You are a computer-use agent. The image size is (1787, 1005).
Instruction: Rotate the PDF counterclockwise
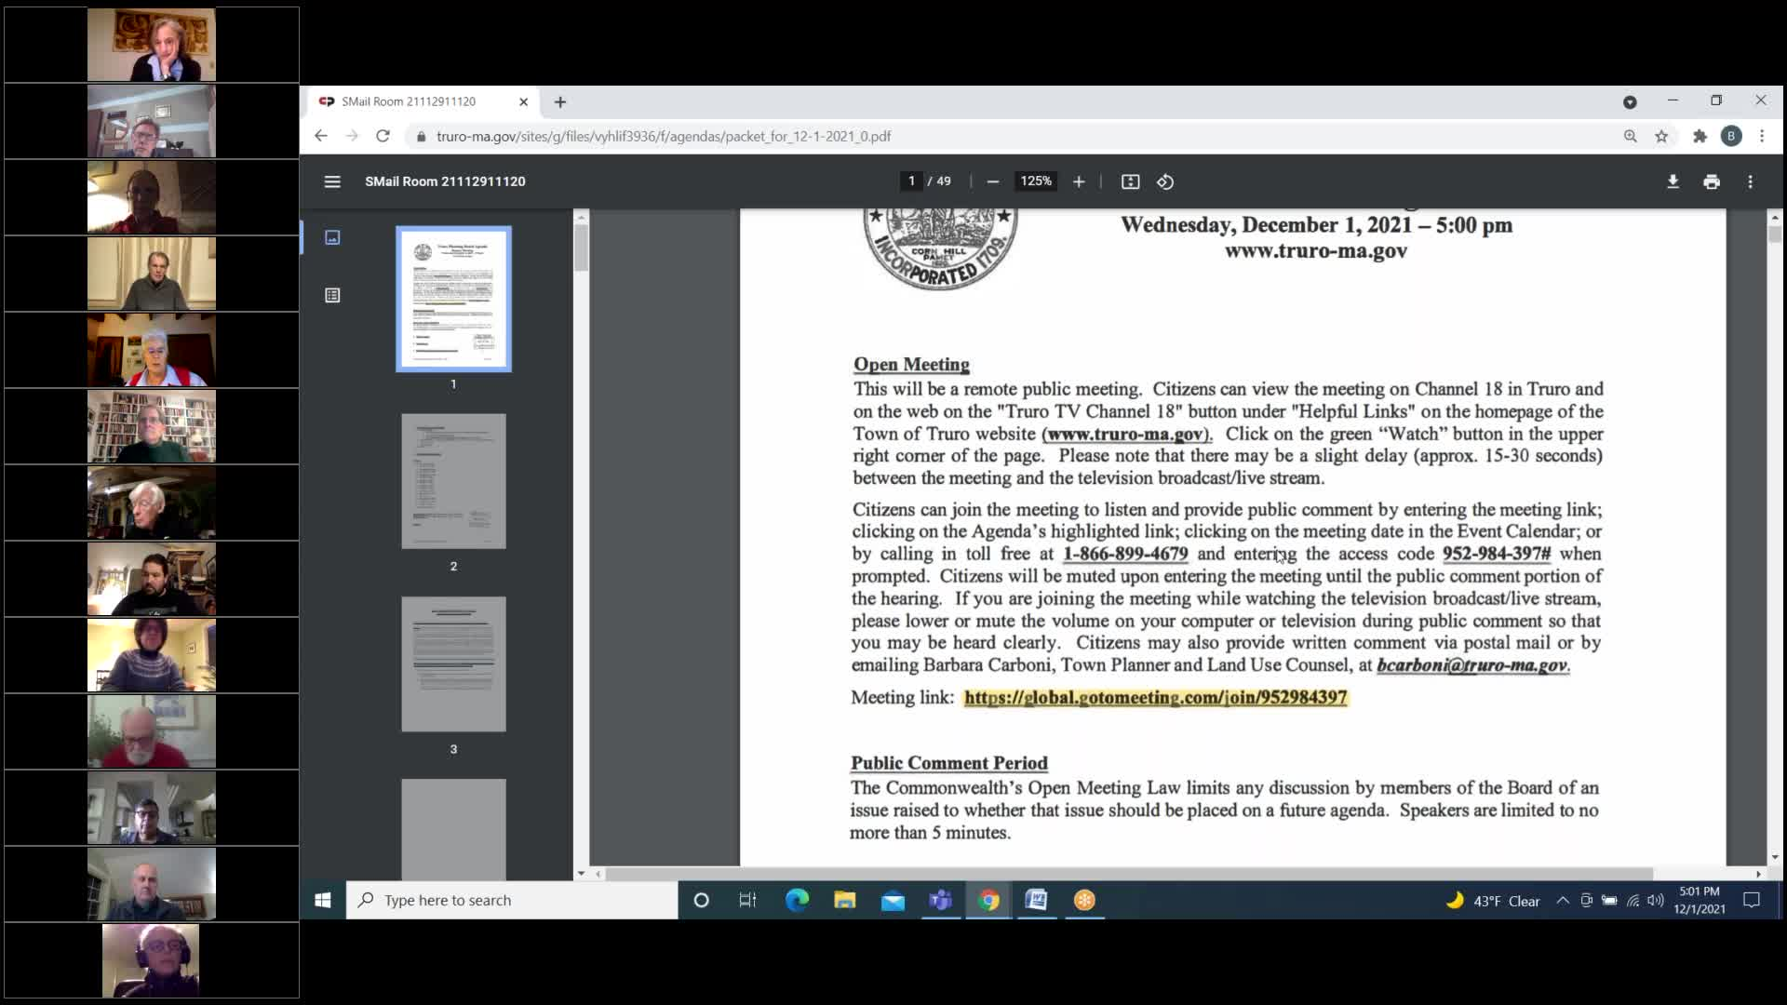click(1164, 181)
